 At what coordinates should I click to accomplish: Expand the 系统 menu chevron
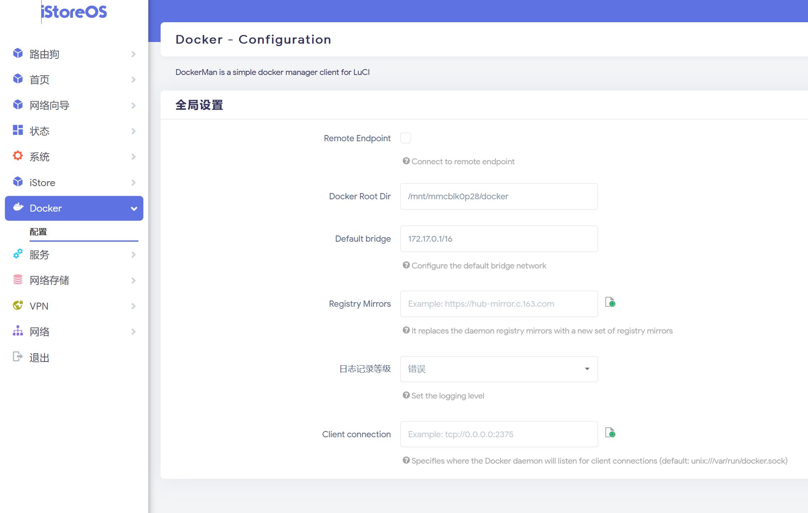pyautogui.click(x=133, y=156)
